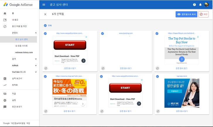Uncheck the theprofitbuzz ad checkbox
This screenshot has height=127, width=213.
(x=157, y=34)
